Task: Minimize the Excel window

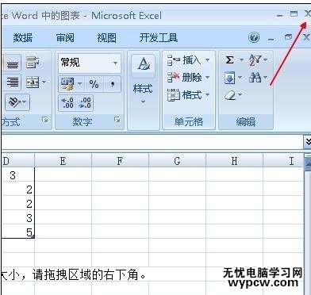Action: (x=279, y=15)
